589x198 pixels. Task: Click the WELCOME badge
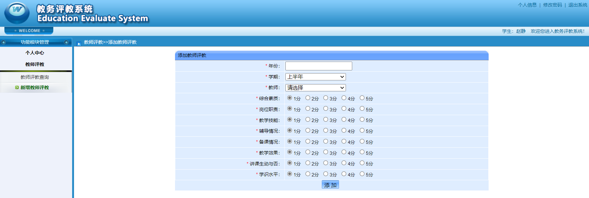29,31
